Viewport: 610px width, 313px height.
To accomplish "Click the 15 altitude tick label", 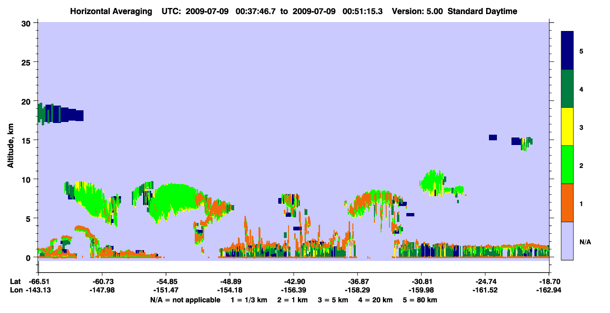I will (x=26, y=140).
